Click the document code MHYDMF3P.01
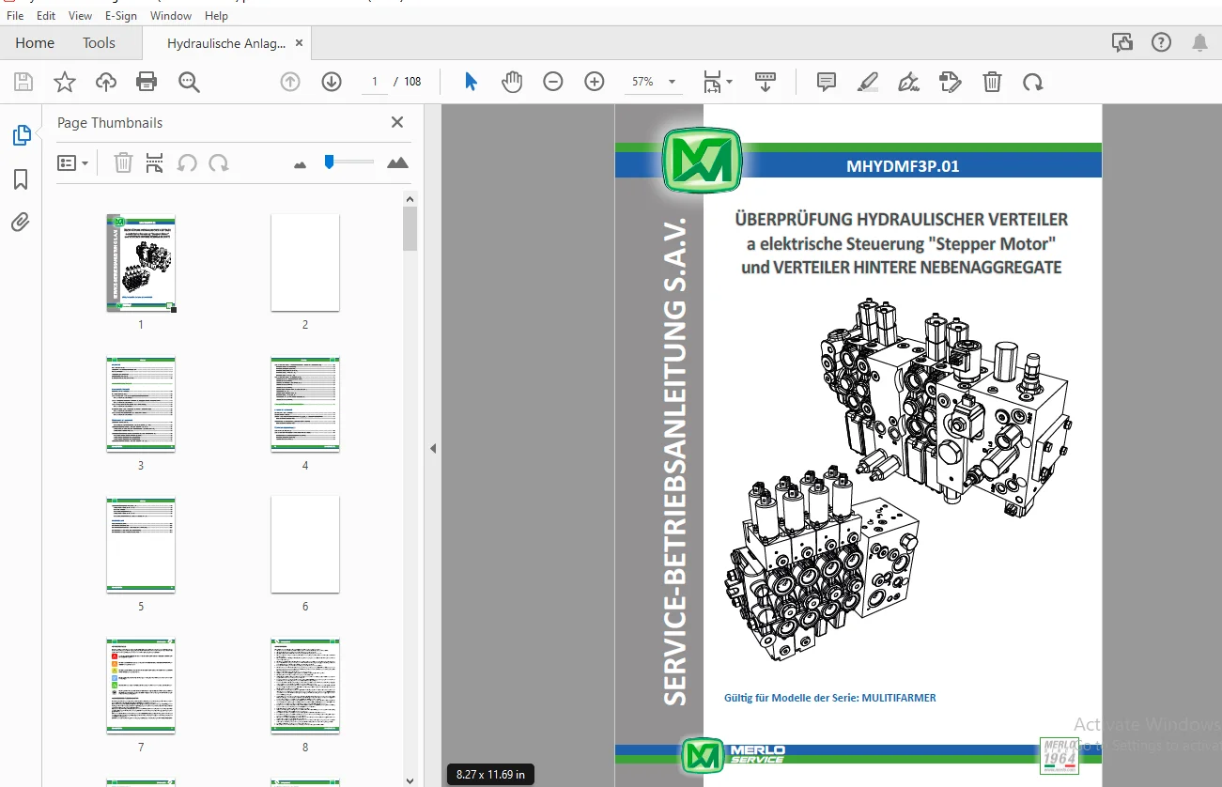This screenshot has width=1222, height=787. (903, 167)
